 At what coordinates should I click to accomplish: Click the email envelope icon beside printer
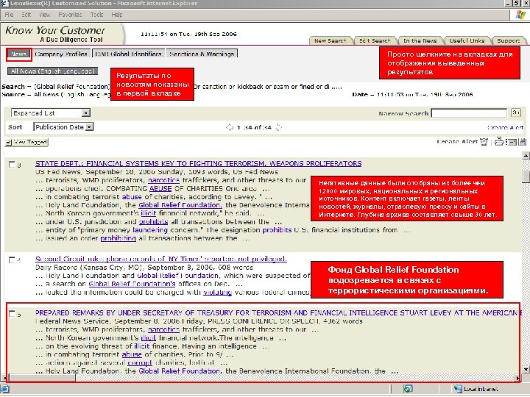point(512,142)
